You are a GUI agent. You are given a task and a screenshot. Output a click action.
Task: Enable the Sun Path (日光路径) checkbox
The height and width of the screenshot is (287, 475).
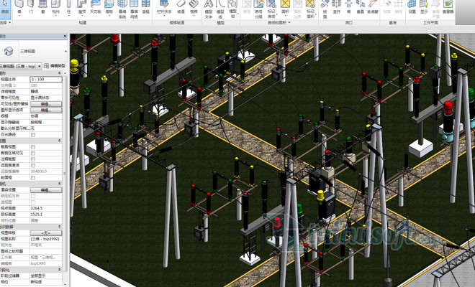click(33, 133)
